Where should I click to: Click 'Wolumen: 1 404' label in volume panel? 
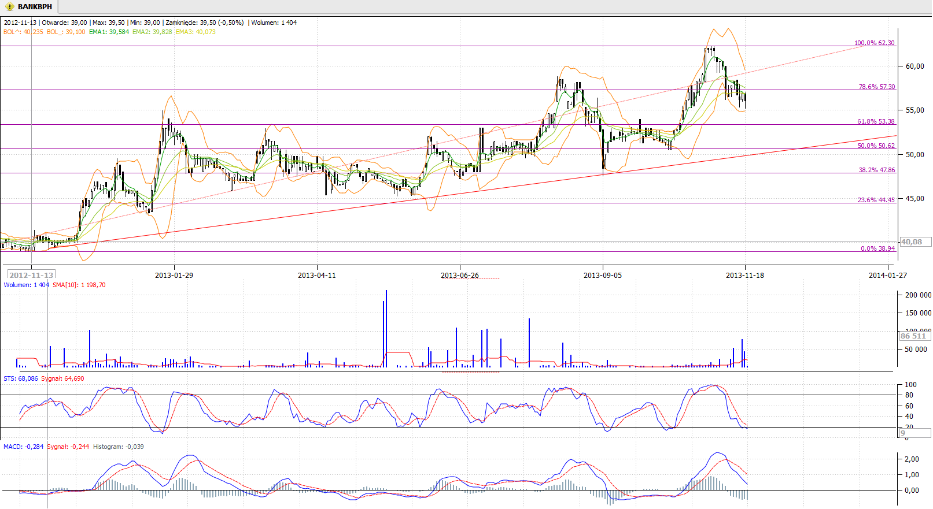click(27, 285)
